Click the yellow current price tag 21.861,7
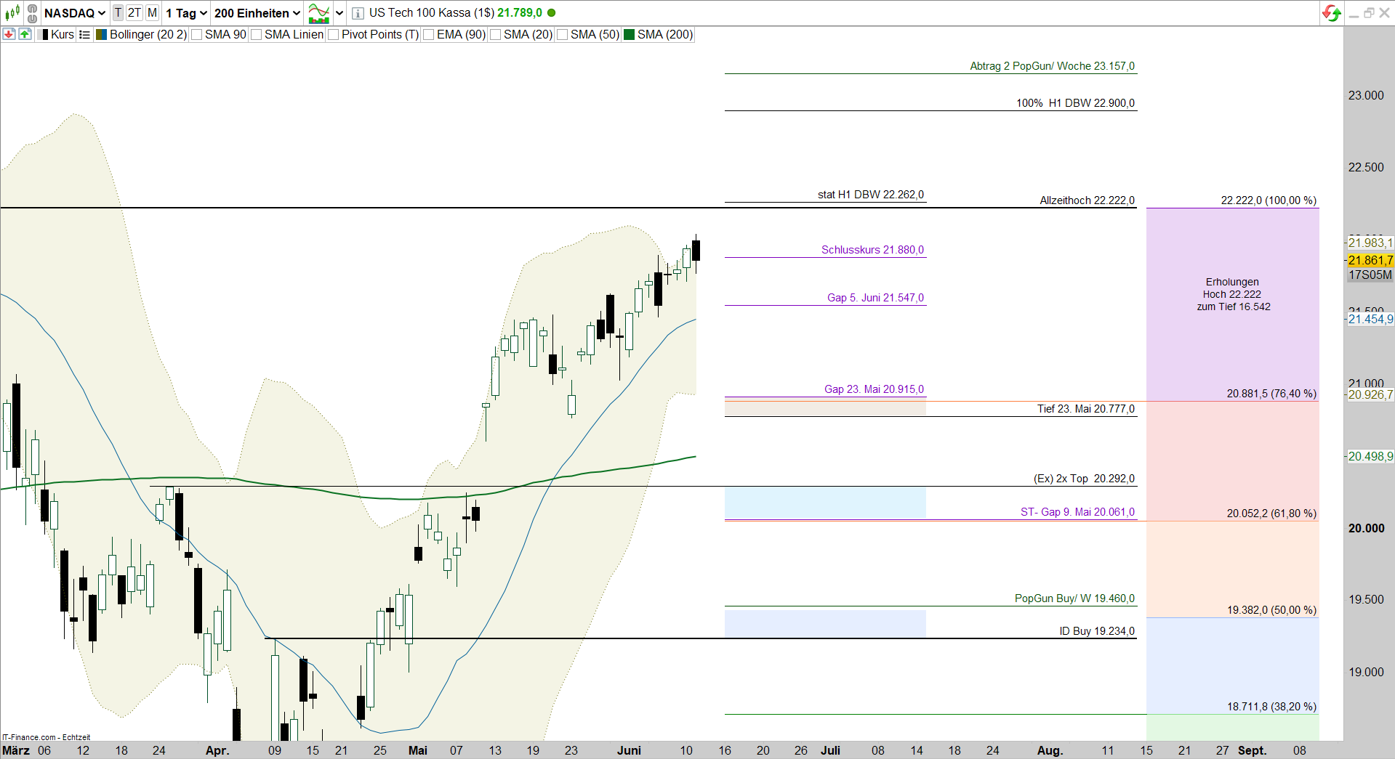 tap(1370, 260)
